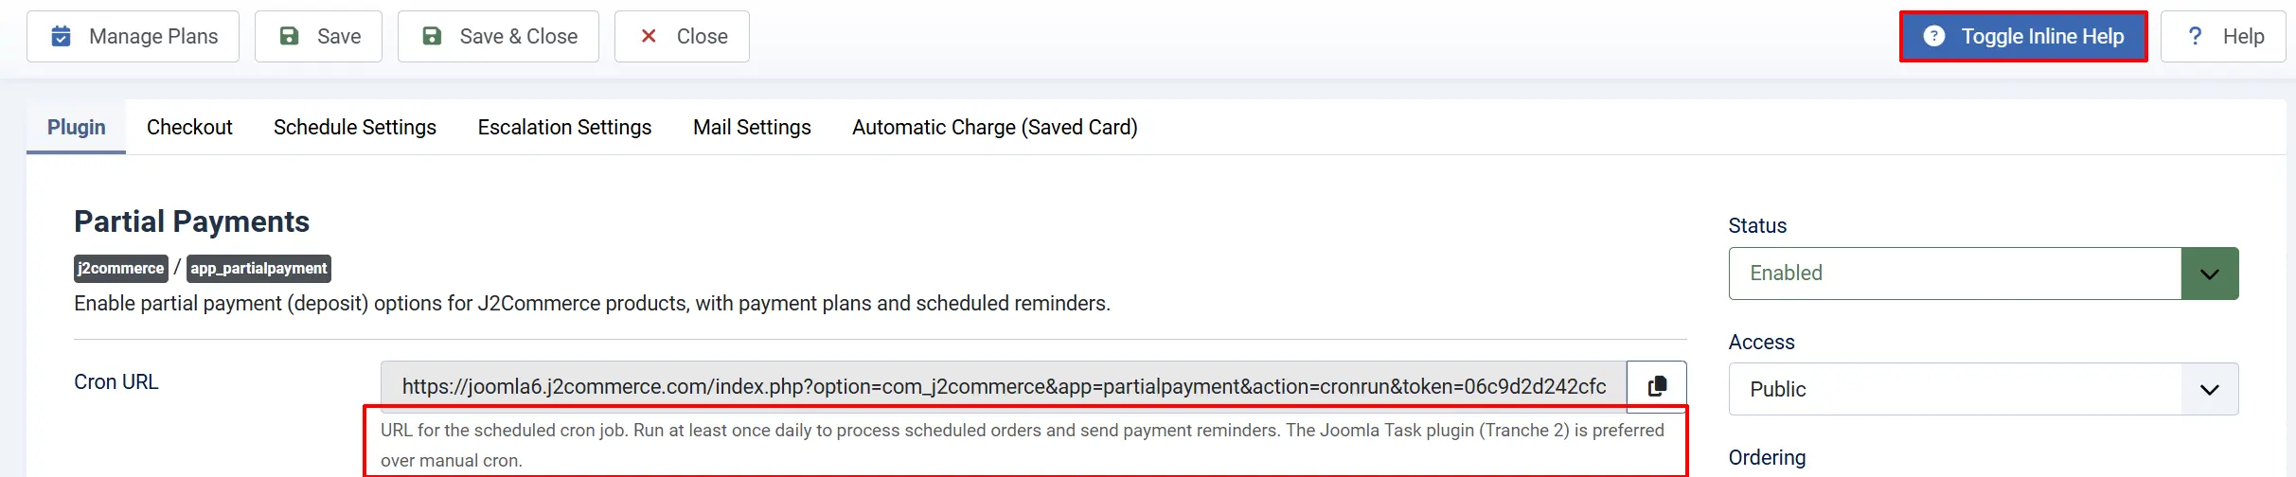The width and height of the screenshot is (2296, 477).
Task: Open the Access dropdown showing Public
Action: tap(1984, 389)
